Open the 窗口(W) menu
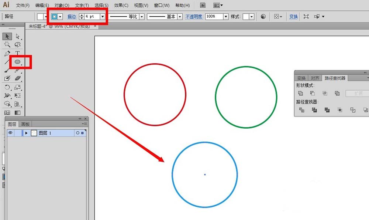369x220 pixels. click(162, 5)
